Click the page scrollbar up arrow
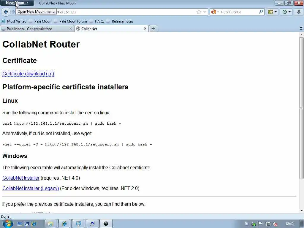 coord(302,35)
